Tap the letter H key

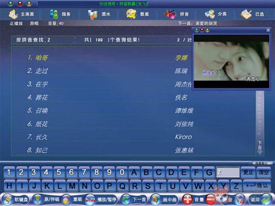[x=9, y=186]
